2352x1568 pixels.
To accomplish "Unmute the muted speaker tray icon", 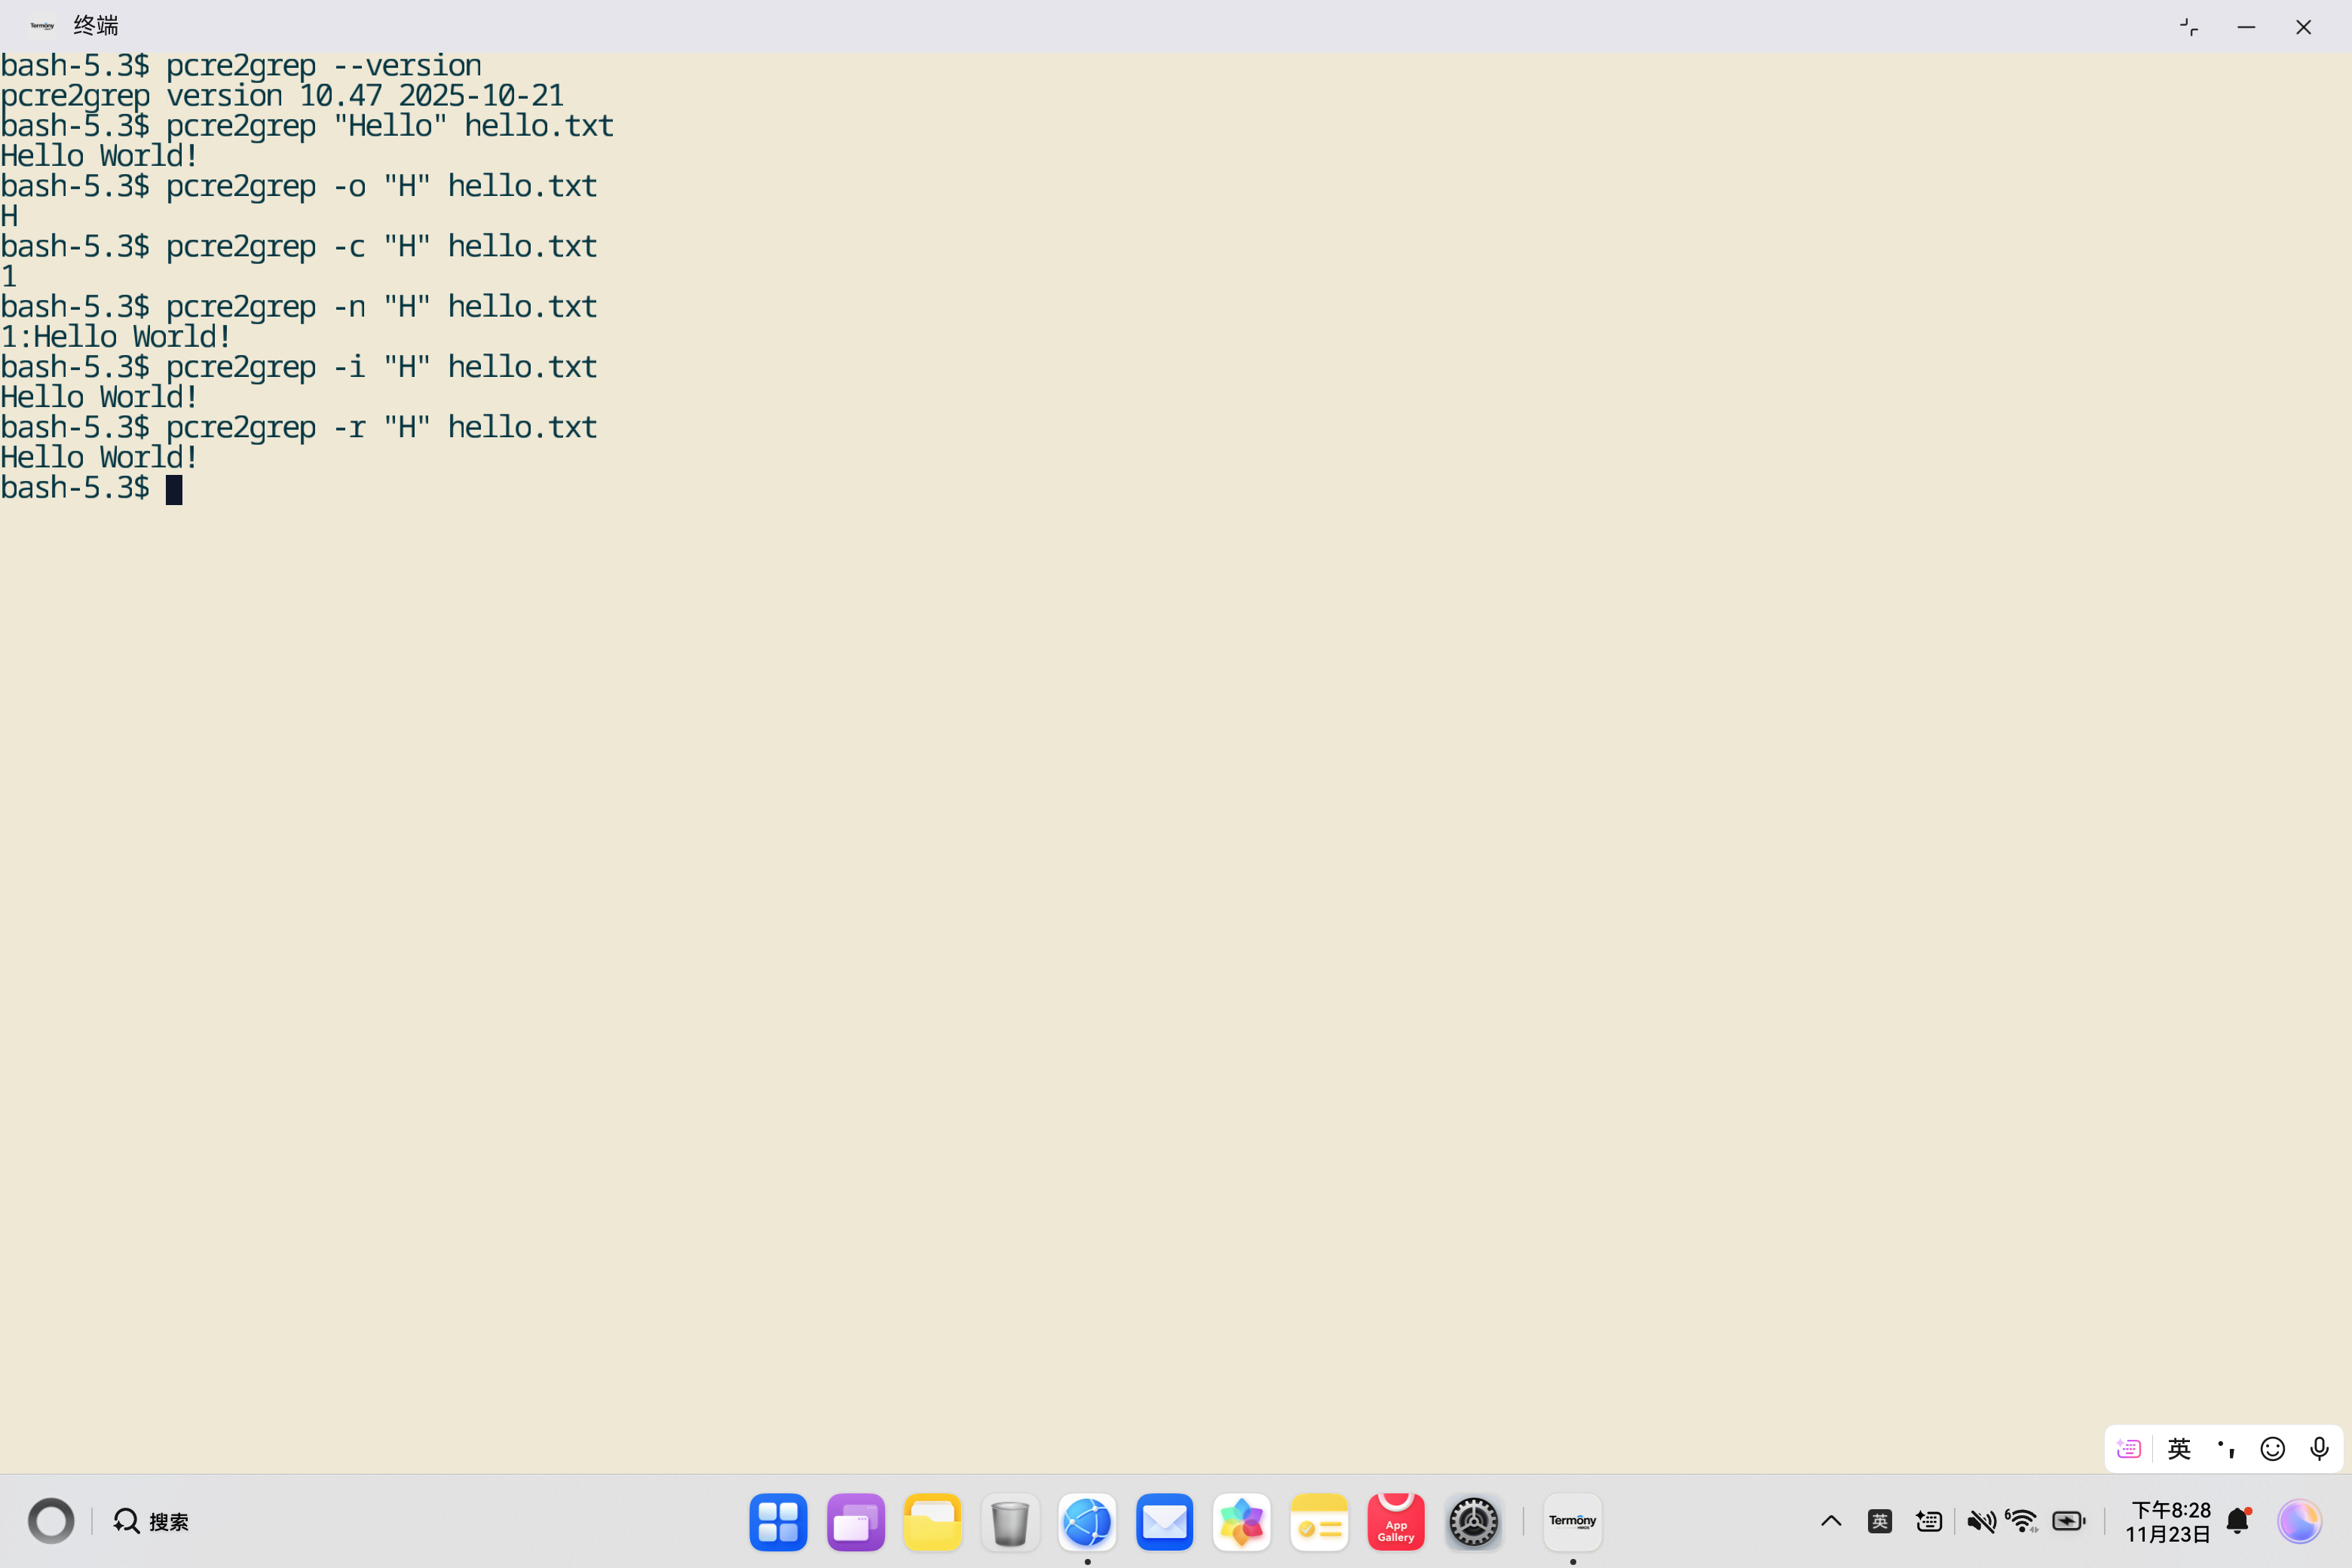I will tap(1980, 1521).
